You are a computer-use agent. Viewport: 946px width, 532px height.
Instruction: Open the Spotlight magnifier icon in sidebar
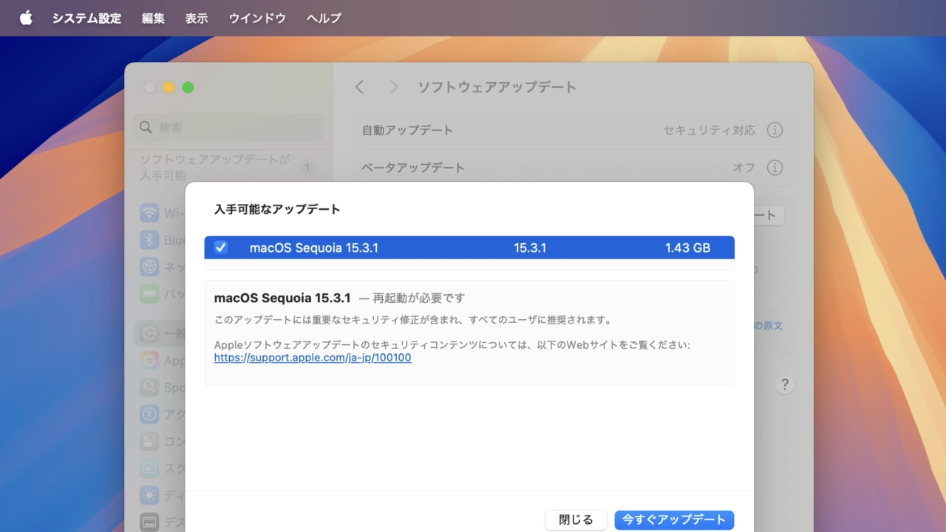[x=150, y=387]
